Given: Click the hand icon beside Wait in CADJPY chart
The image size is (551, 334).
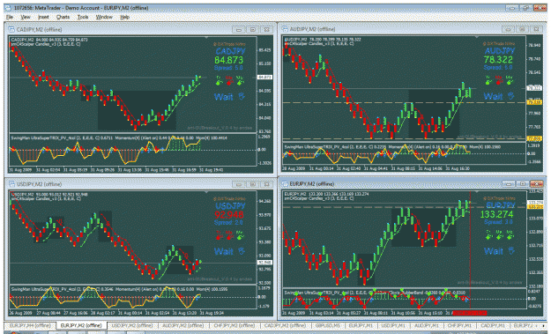Looking at the screenshot, I should point(242,96).
